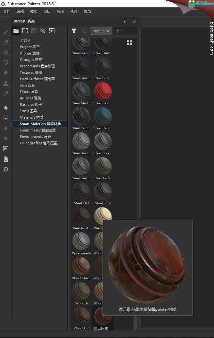Select 全部 All shelf category
This screenshot has height=338, width=214.
pyautogui.click(x=26, y=40)
